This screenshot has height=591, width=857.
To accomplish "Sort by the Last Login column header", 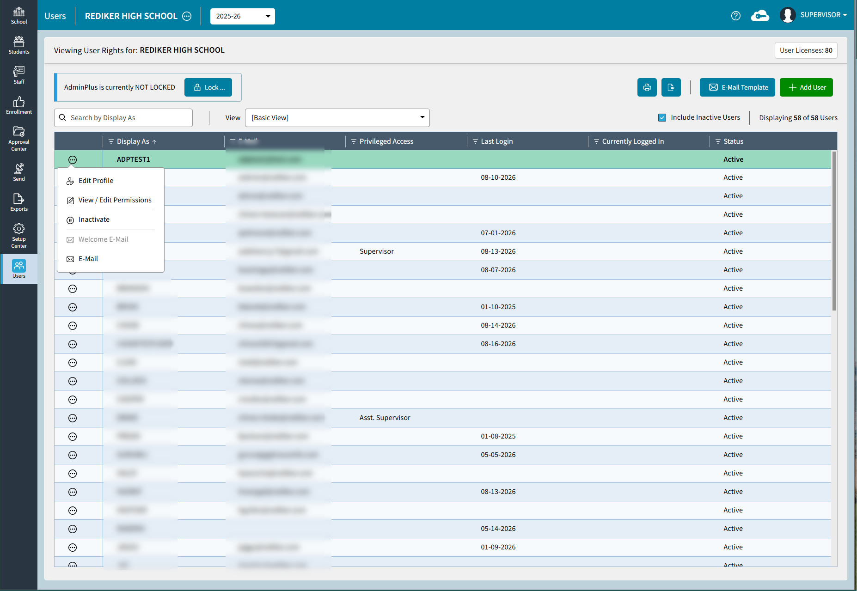I will (x=497, y=141).
